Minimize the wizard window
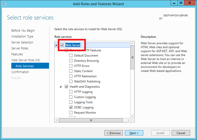The image size is (197, 140). [174, 3]
